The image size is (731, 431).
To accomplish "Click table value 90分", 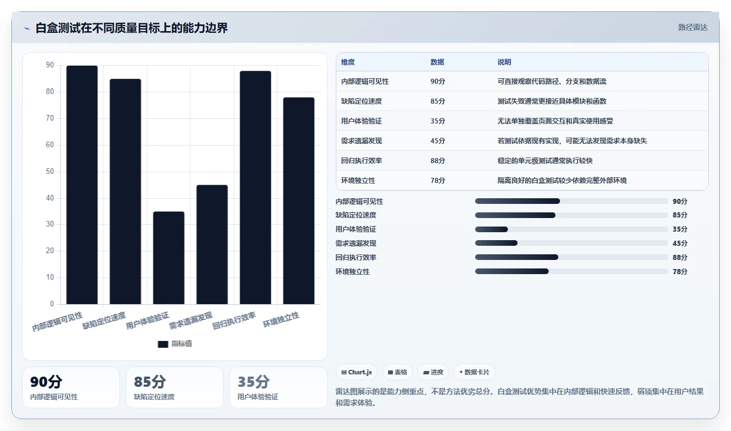I will click(x=438, y=82).
